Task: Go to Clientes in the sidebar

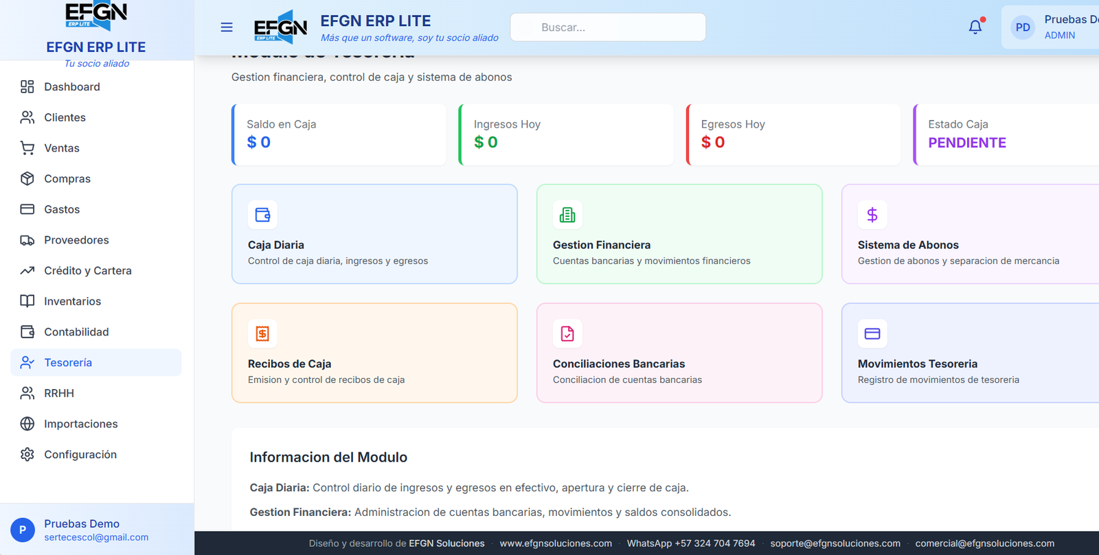Action: coord(96,117)
